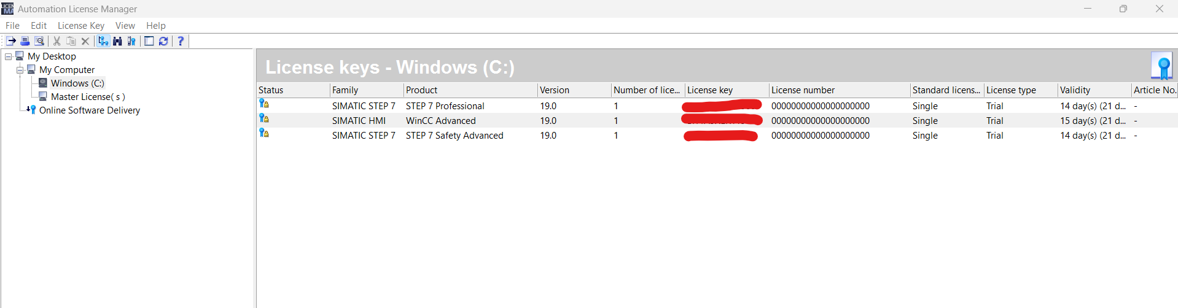Click the Delete X toolbar icon

pyautogui.click(x=85, y=41)
